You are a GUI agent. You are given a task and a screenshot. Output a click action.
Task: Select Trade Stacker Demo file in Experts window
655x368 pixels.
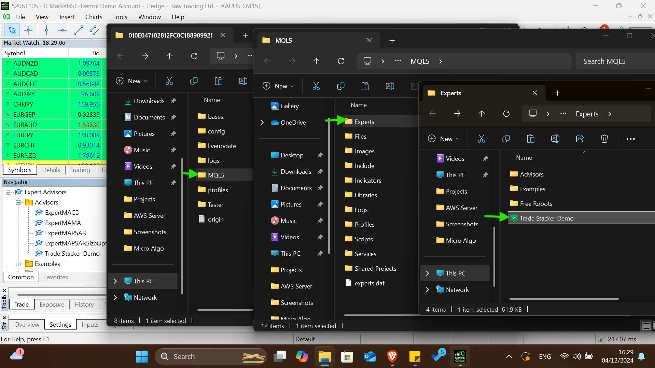(x=581, y=218)
